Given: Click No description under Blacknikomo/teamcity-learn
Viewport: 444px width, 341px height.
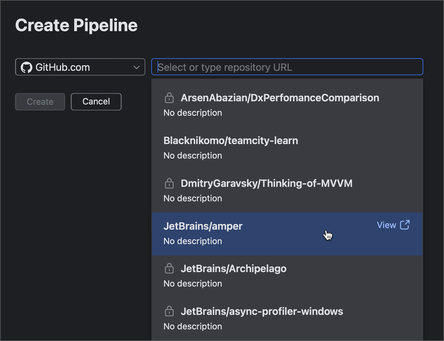Looking at the screenshot, I should (193, 156).
